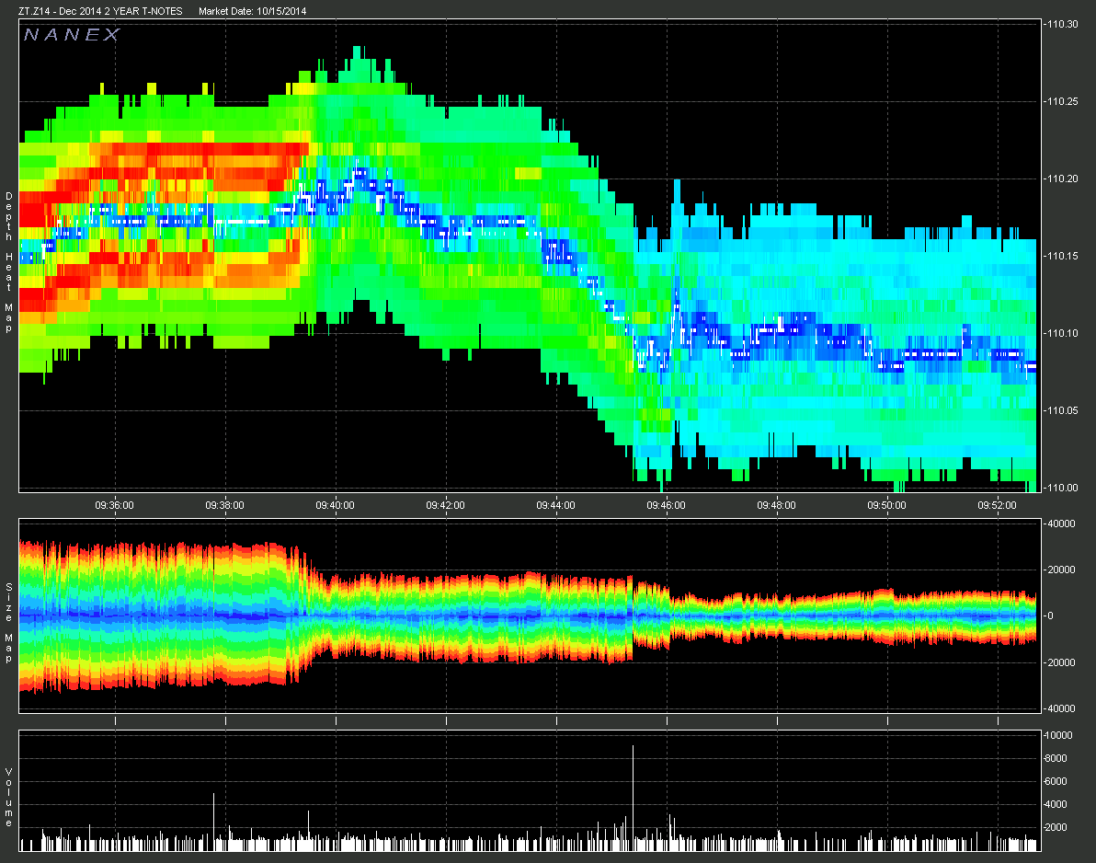Screen dimensions: 1096x863
Task: Click the ZT.Z14 Dec 2014 title text
Action: 100,11
